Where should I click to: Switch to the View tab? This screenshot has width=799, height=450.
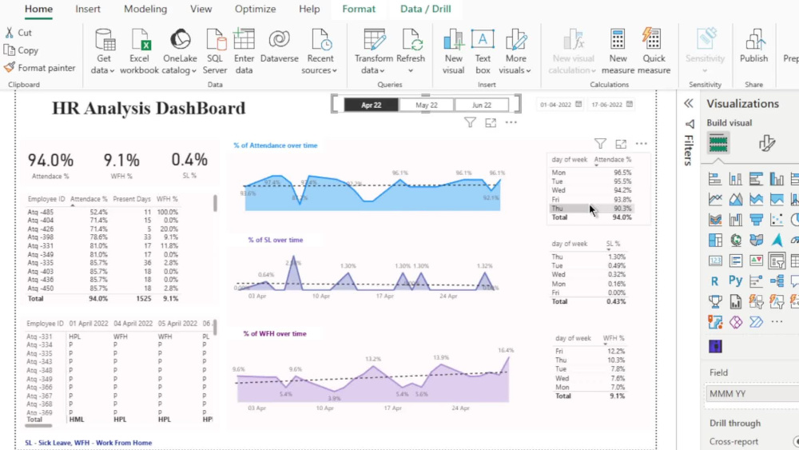pyautogui.click(x=201, y=9)
